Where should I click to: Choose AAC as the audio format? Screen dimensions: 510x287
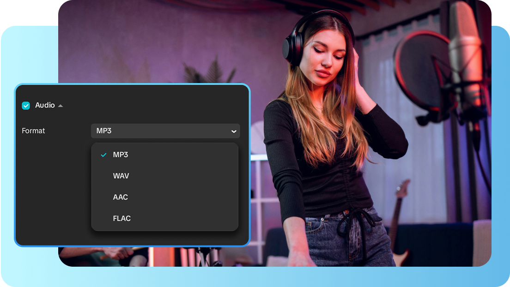click(x=120, y=197)
